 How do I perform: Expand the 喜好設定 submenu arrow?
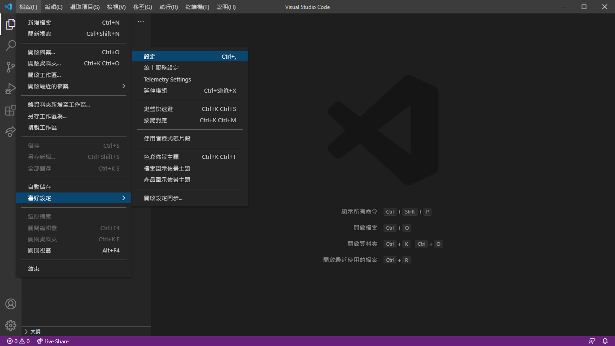(125, 197)
